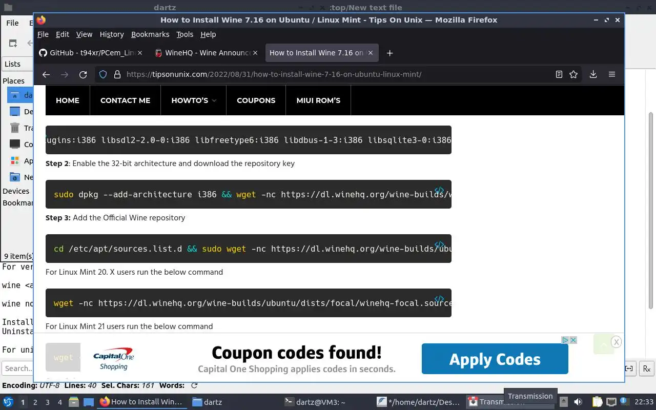Open the dartz folder taskbar window
The width and height of the screenshot is (656, 410).
[x=234, y=402]
